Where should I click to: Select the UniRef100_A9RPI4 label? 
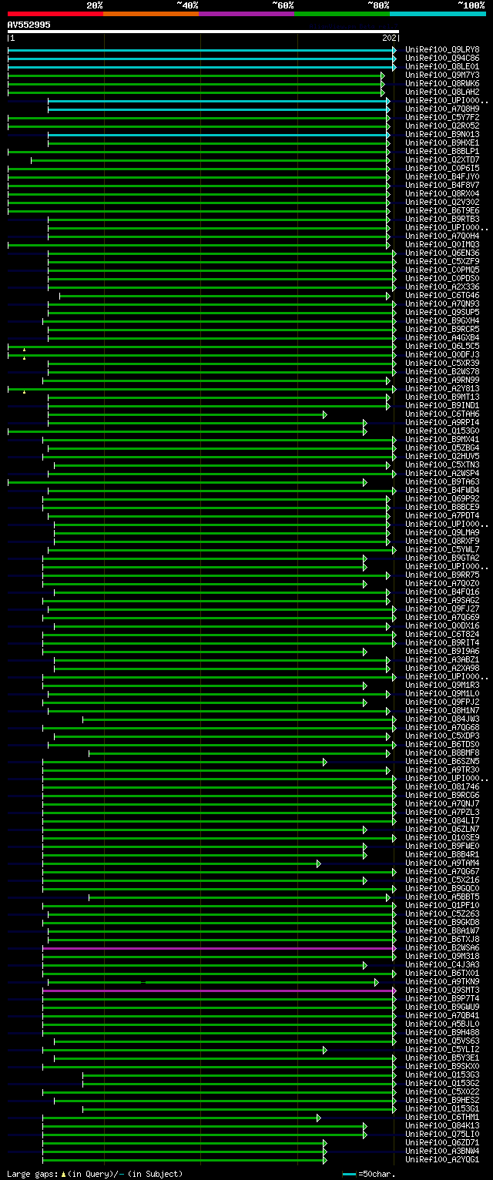[x=442, y=422]
